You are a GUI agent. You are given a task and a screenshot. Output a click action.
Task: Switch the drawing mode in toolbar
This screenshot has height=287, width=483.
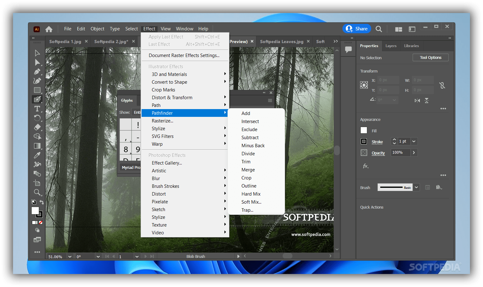click(37, 230)
